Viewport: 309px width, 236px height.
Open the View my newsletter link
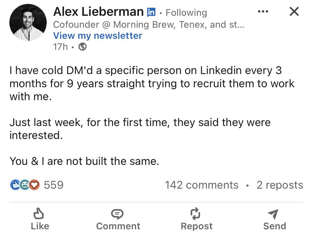[x=98, y=36]
